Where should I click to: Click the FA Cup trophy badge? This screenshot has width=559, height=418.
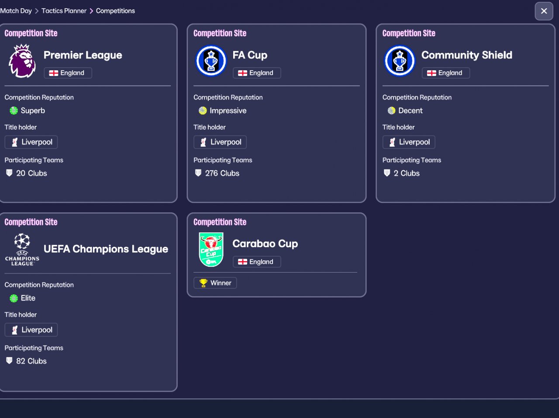click(211, 61)
